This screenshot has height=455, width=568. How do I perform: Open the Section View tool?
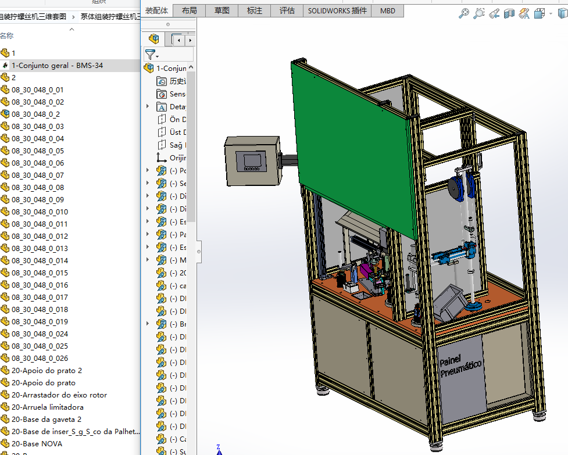pyautogui.click(x=509, y=13)
